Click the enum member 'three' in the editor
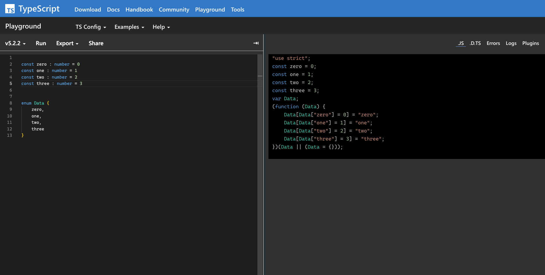Image resolution: width=545 pixels, height=275 pixels. click(38, 129)
